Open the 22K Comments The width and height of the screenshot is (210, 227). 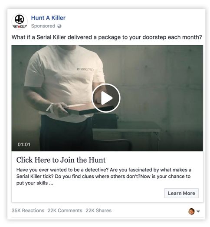coord(65,210)
